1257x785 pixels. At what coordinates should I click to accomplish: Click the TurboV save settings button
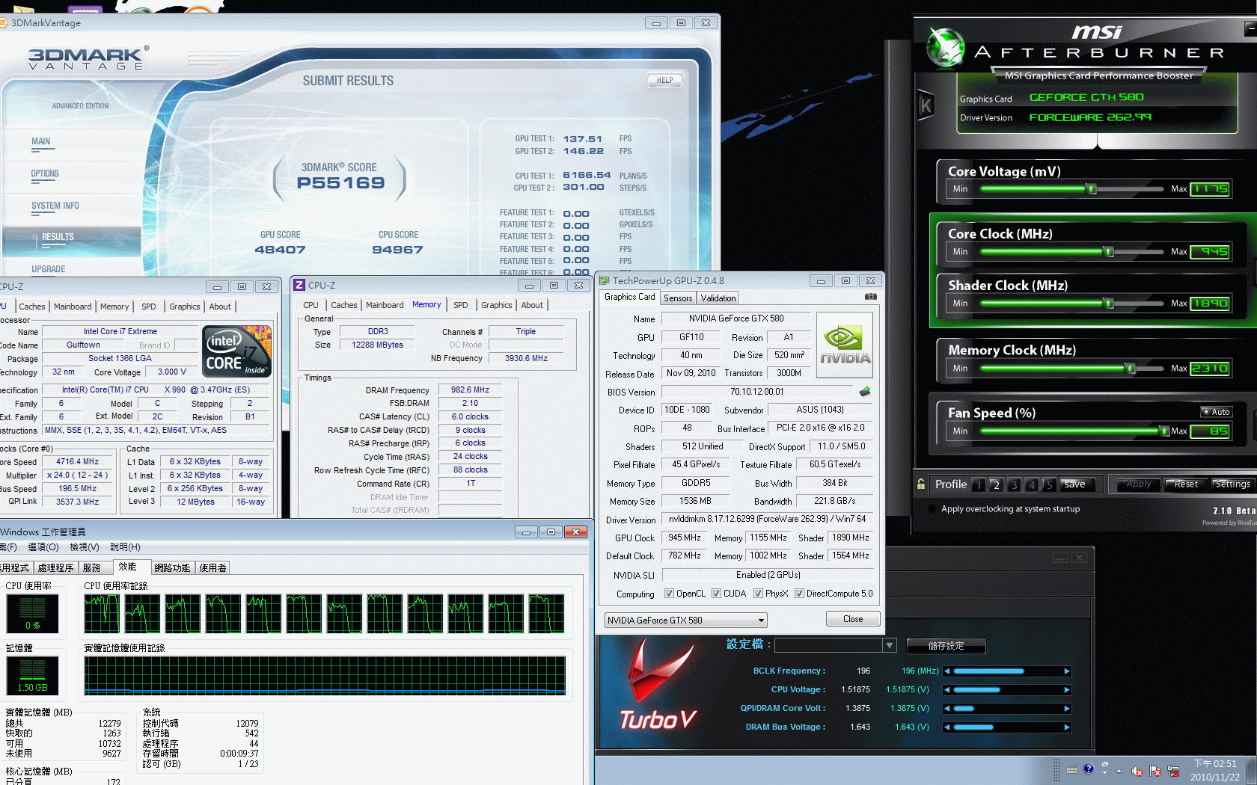(946, 645)
